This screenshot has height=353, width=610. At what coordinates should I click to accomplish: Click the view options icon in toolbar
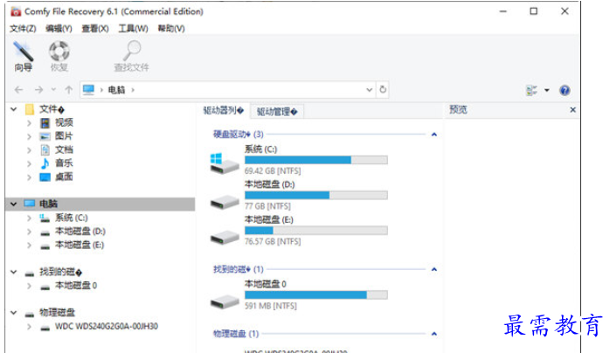pyautogui.click(x=532, y=90)
